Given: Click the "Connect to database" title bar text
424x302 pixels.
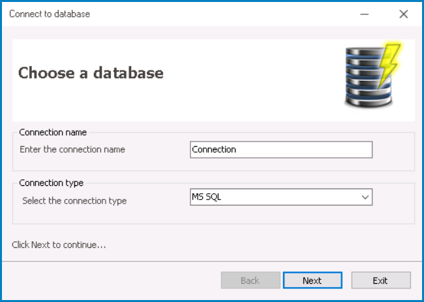Looking at the screenshot, I should (50, 14).
